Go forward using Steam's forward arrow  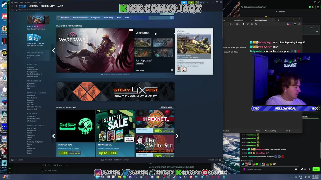tap(16, 6)
